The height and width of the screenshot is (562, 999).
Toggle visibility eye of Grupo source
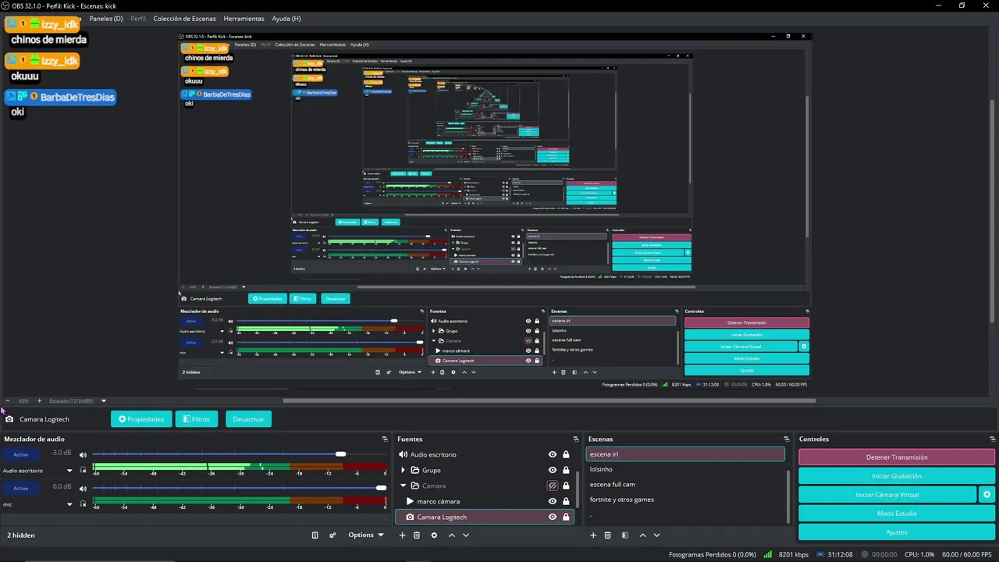(553, 470)
